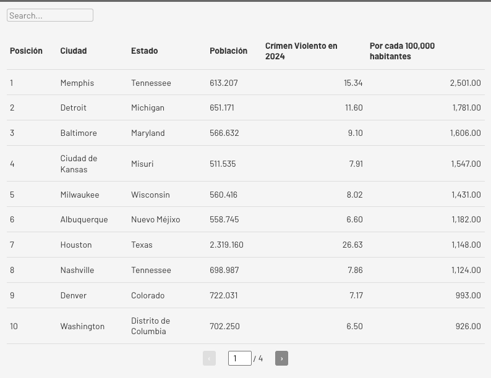Click the Nuevo Méjixo state cell
Viewport: 491px width, 378px height.
155,219
